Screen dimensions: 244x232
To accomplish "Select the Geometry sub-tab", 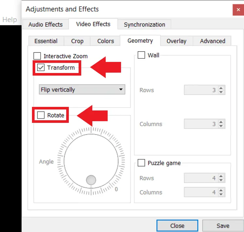I will tap(140, 40).
